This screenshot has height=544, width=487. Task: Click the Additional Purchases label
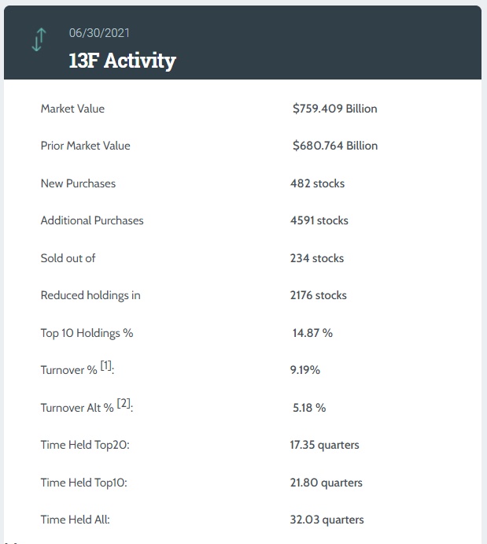pyautogui.click(x=92, y=220)
